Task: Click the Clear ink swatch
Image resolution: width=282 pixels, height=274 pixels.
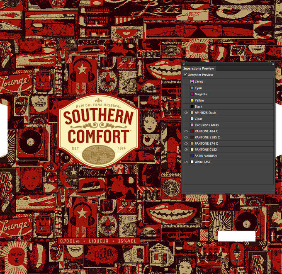Action: point(192,119)
